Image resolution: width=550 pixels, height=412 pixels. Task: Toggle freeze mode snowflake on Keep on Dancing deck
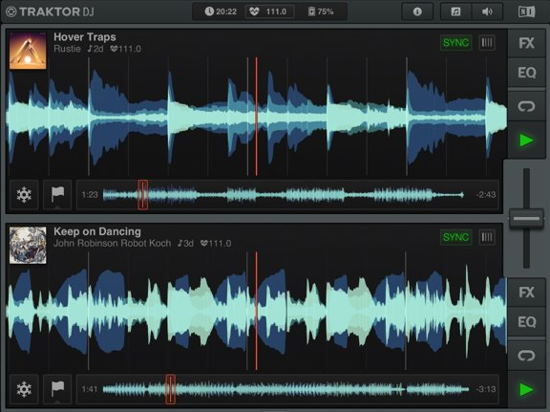tap(24, 389)
